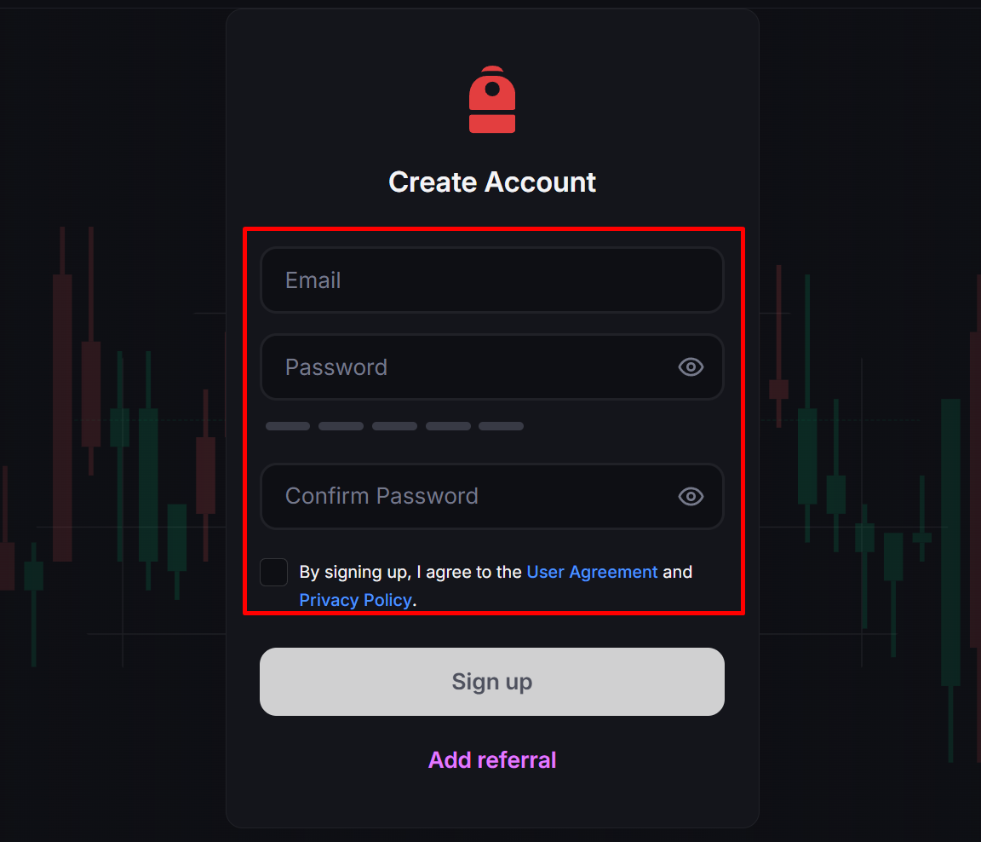This screenshot has width=981, height=842.
Task: Click the tall green candlestick at far right
Action: pyautogui.click(x=950, y=541)
